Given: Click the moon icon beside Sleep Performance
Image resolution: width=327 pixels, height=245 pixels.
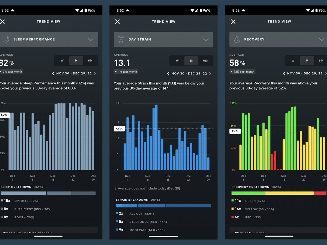Looking at the screenshot, I should [x=6, y=39].
